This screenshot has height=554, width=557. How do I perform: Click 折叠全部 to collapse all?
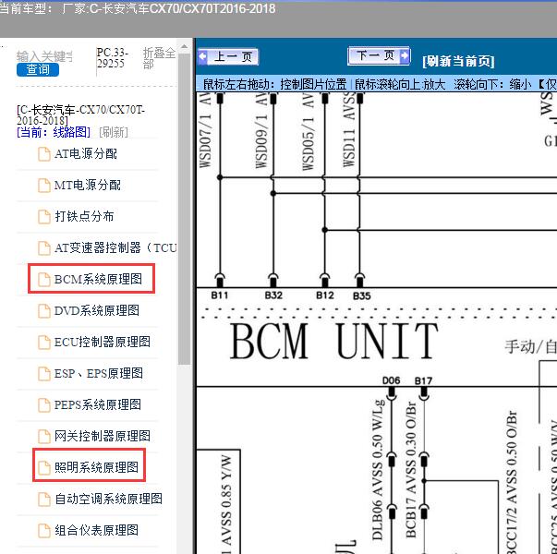pyautogui.click(x=159, y=58)
